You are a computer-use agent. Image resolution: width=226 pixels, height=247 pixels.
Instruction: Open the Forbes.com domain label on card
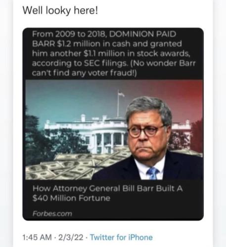[52, 213]
